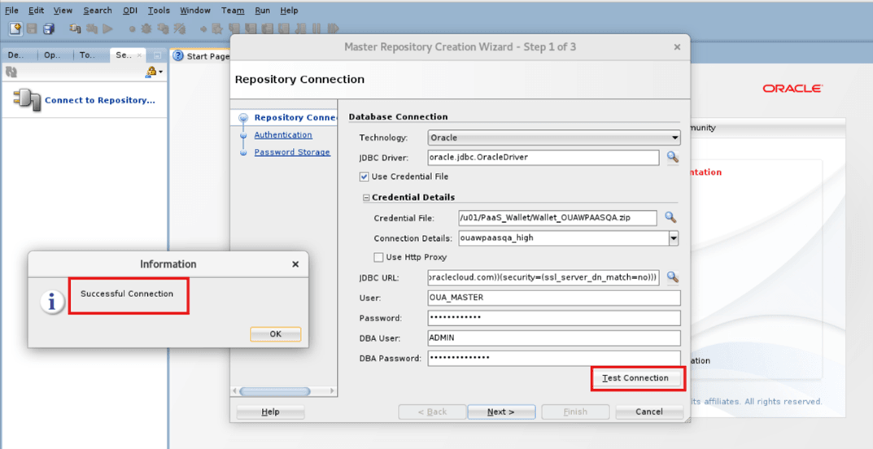Open the Edit menu
The image size is (873, 449).
(36, 10)
